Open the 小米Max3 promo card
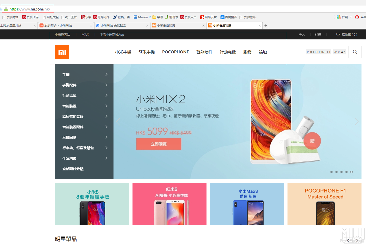Viewport: 366px width, 244px height. 247,204
